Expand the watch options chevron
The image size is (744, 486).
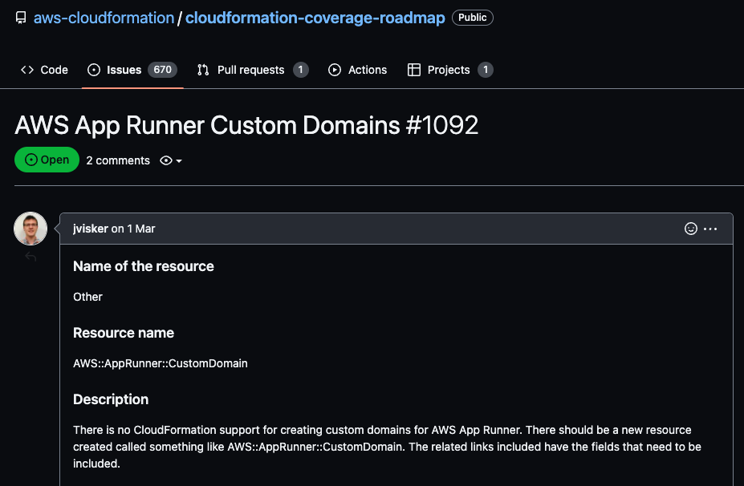pos(177,161)
